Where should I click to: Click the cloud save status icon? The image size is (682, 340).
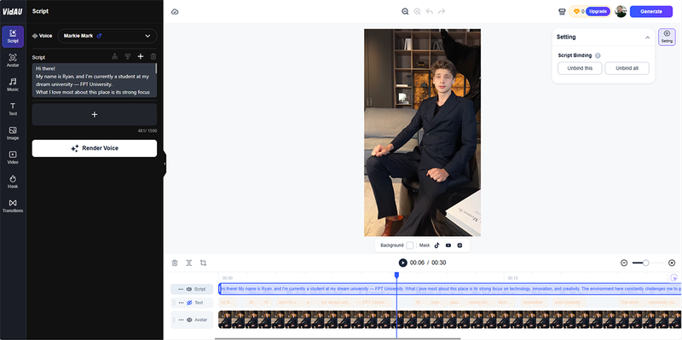click(x=175, y=12)
